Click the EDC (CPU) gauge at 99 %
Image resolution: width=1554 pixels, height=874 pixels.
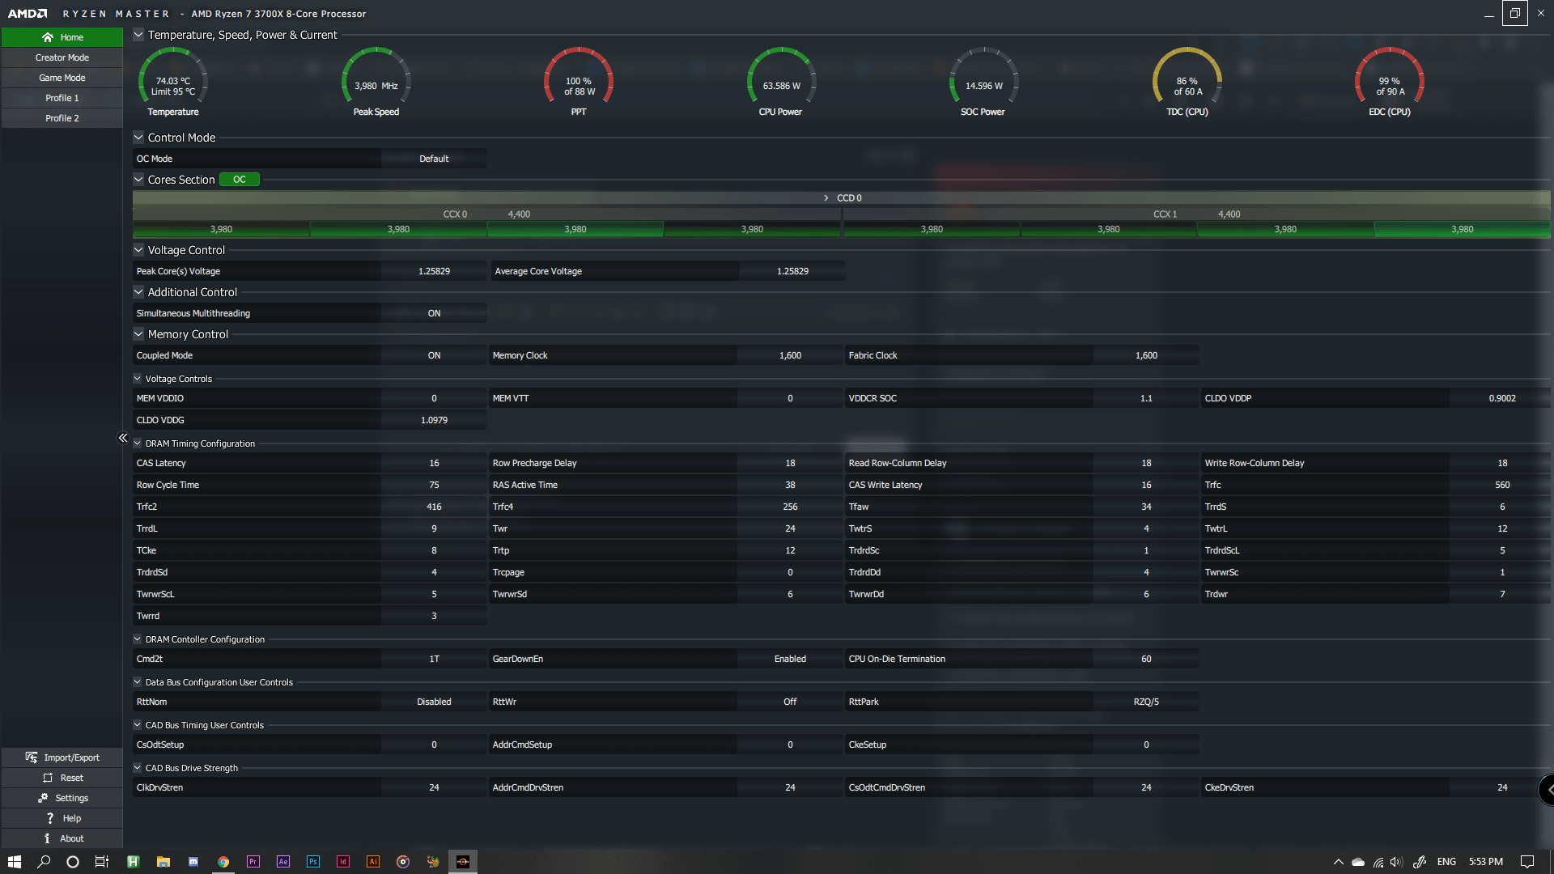[x=1390, y=83]
